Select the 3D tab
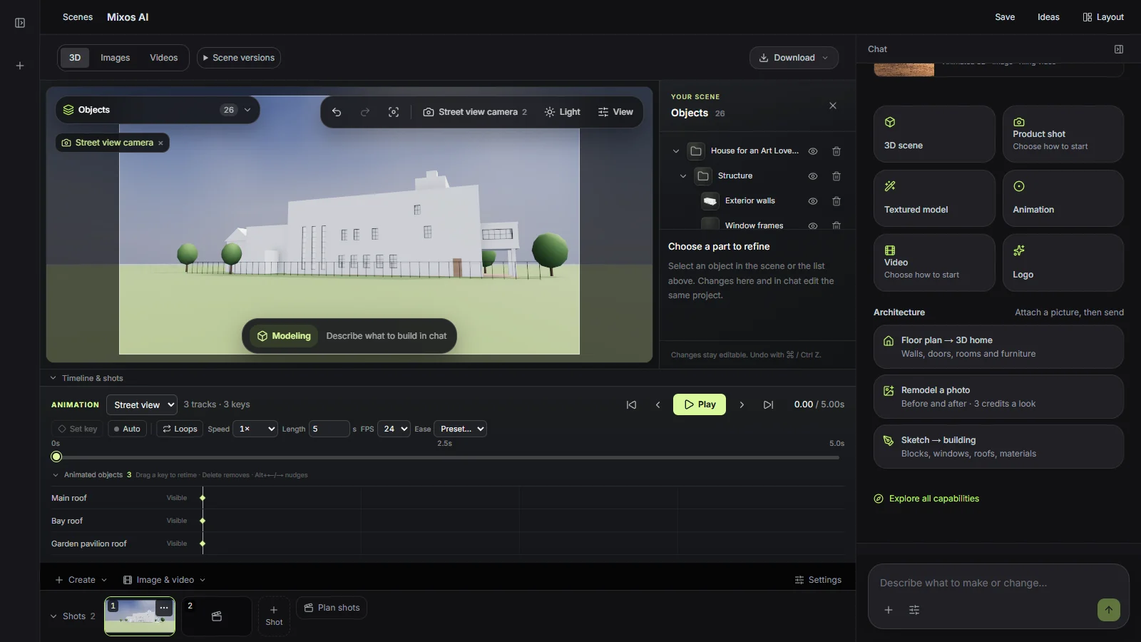Image resolution: width=1141 pixels, height=642 pixels. [75, 58]
